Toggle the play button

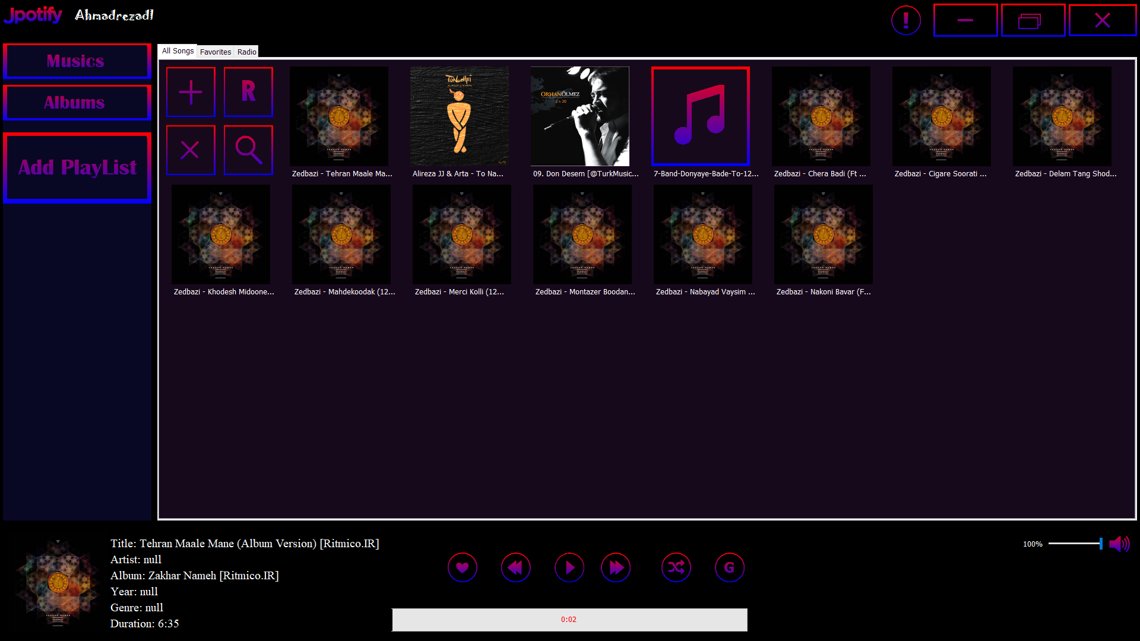coord(569,568)
